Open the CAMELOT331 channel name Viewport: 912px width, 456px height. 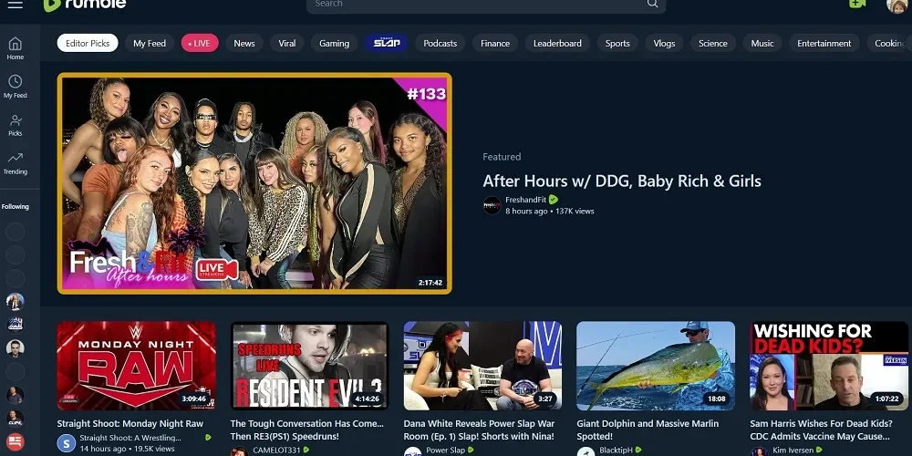pos(276,451)
